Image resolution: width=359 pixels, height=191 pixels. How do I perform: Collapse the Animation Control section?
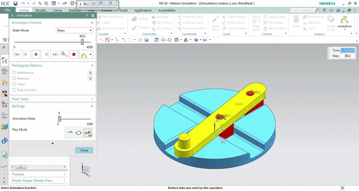click(x=92, y=23)
